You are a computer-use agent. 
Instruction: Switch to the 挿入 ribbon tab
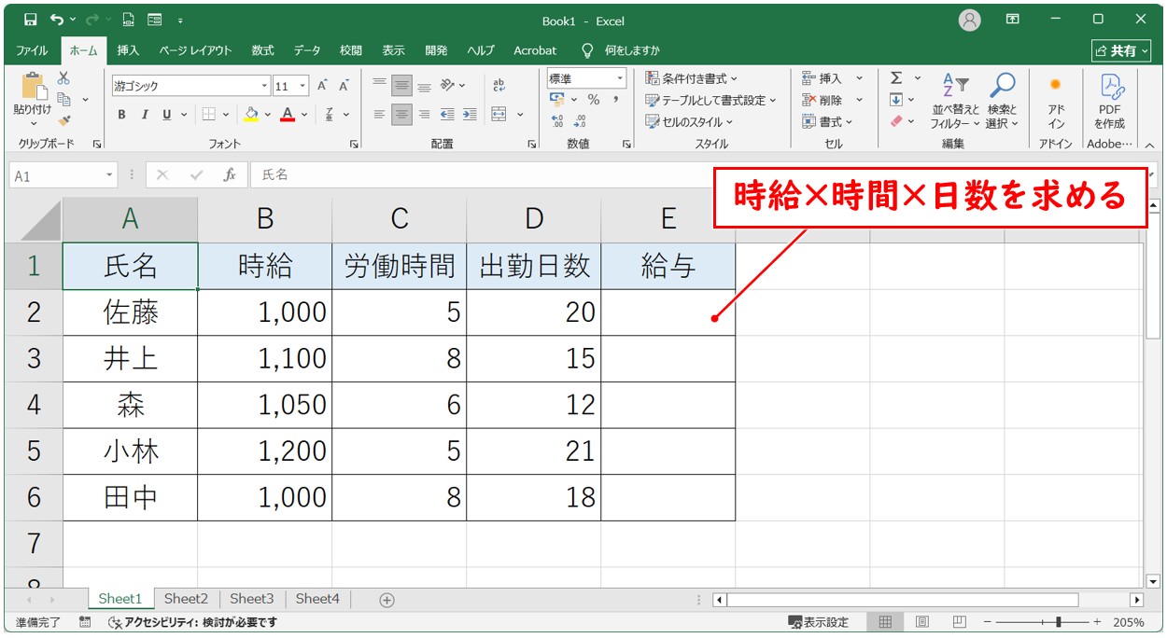pyautogui.click(x=128, y=50)
